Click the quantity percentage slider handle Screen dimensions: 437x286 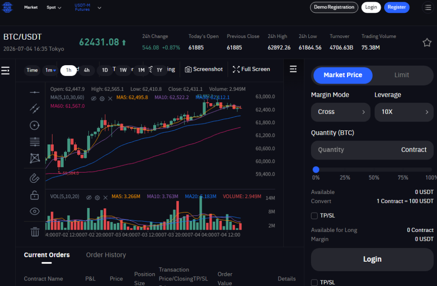pyautogui.click(x=316, y=170)
